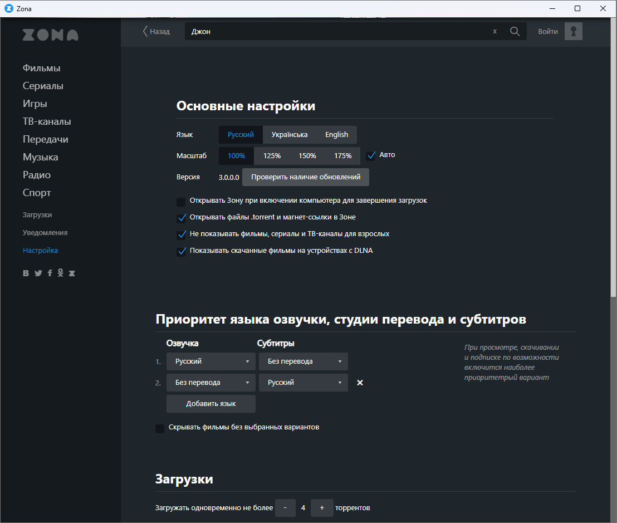Screen dimensions: 617x523
Task: Click Войти to sign in
Action: pos(548,32)
